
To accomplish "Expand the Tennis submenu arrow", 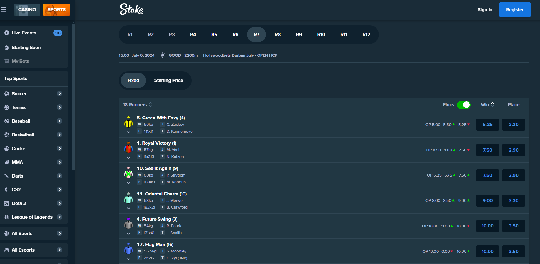I will 60,107.
